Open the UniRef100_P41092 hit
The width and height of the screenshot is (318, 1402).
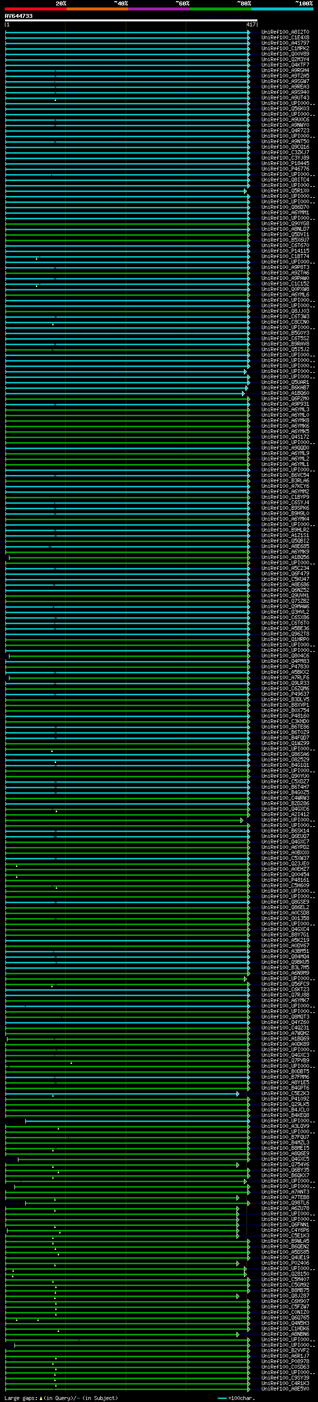(285, 1099)
